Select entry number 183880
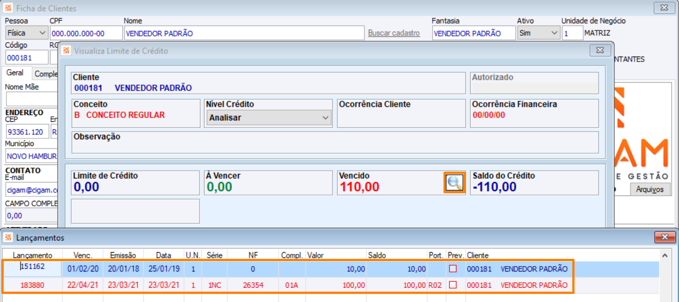This screenshot has height=302, width=679. pos(33,285)
